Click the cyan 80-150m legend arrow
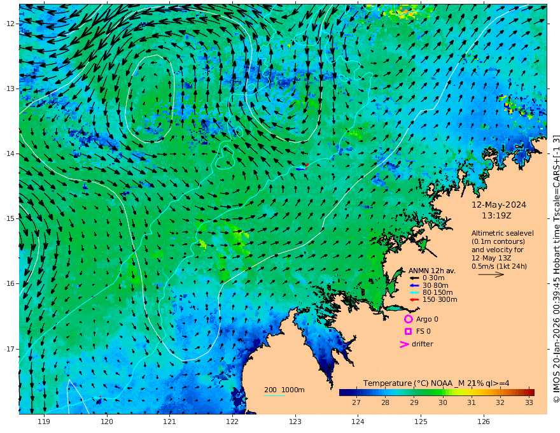 click(x=414, y=293)
